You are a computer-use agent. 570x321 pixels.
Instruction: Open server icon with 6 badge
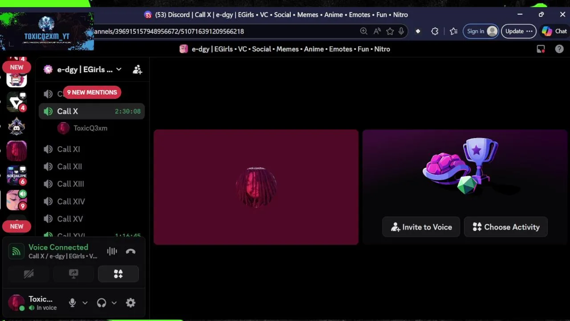pyautogui.click(x=16, y=175)
